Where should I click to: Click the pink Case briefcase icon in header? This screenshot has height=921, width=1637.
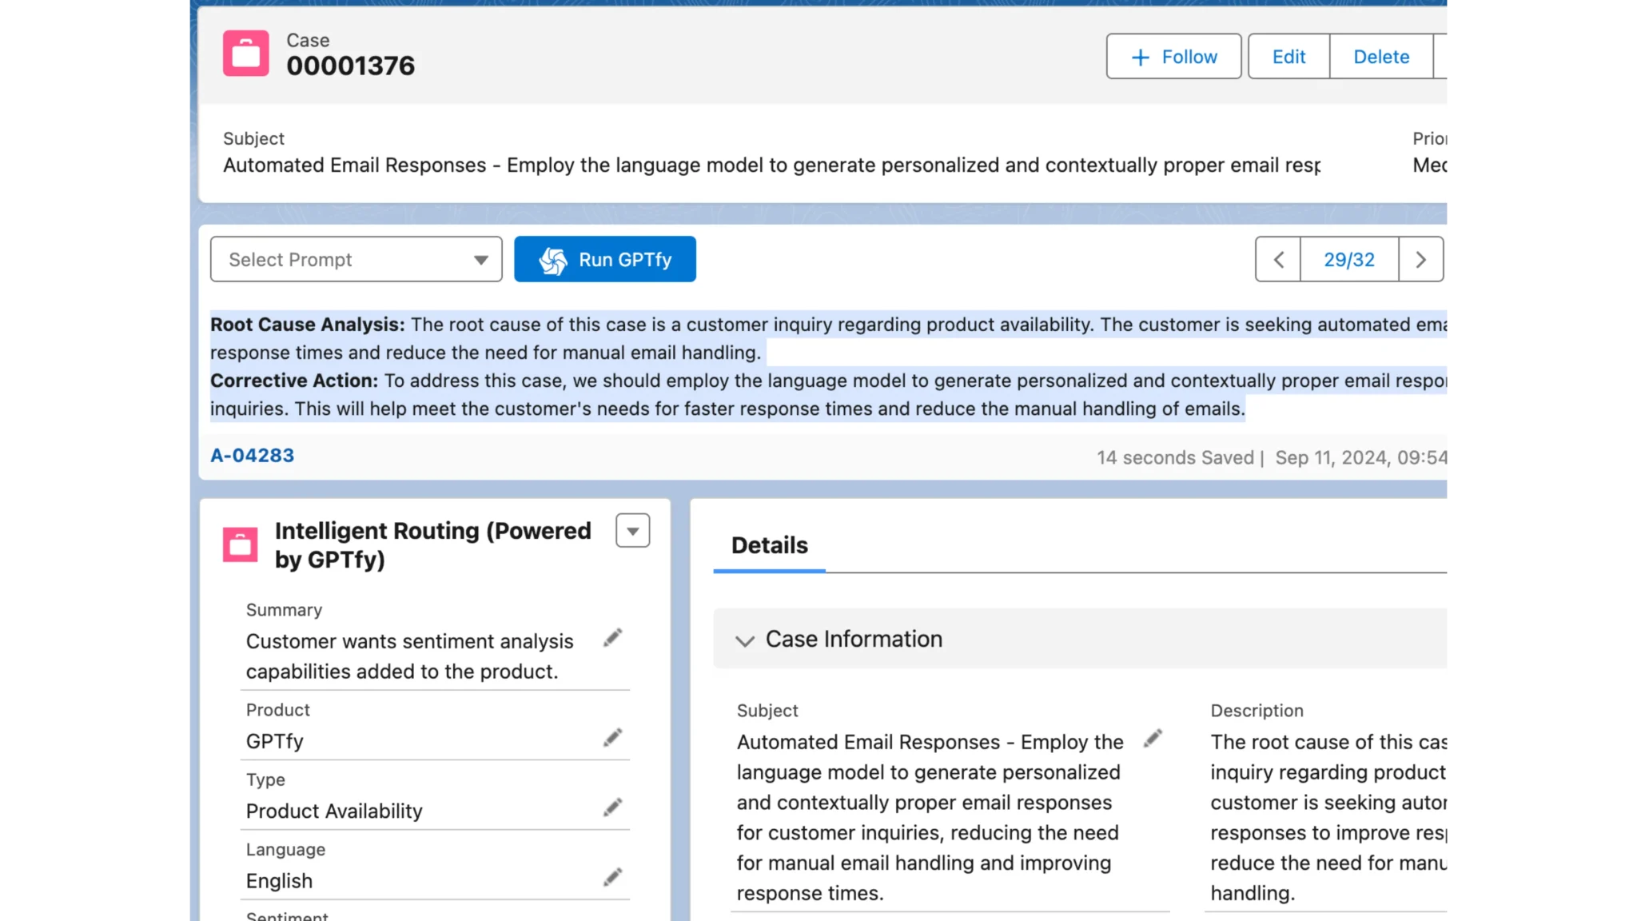(x=245, y=54)
